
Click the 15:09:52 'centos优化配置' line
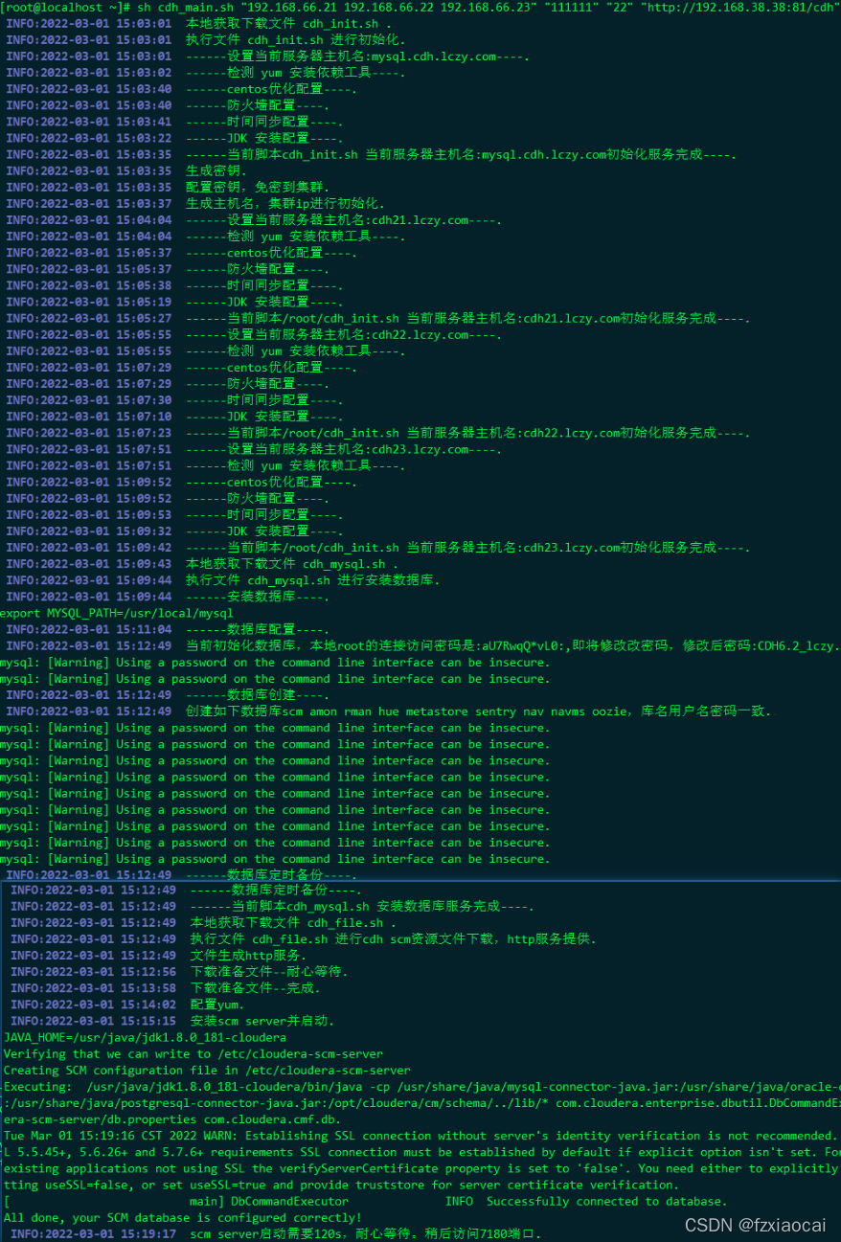point(181,482)
